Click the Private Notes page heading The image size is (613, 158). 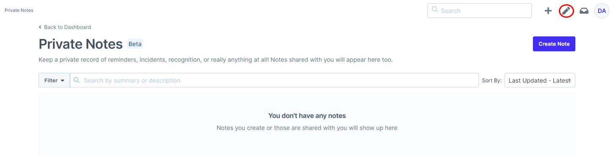80,44
